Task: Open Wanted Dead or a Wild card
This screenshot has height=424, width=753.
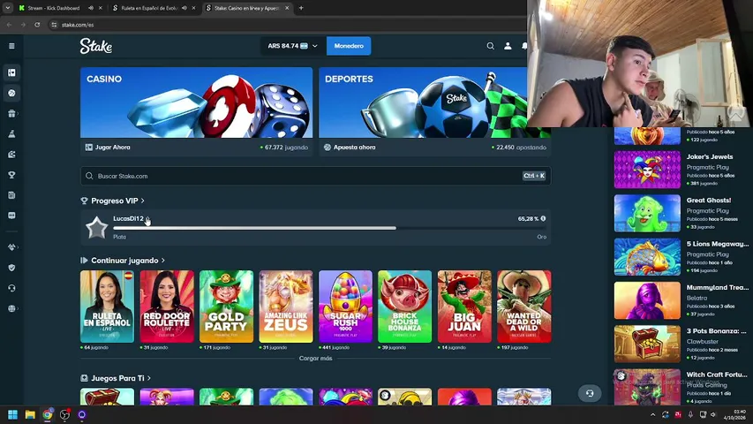Action: pyautogui.click(x=524, y=307)
